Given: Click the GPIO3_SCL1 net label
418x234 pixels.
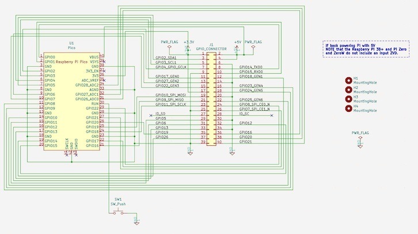Looking at the screenshot, I should pyautogui.click(x=166, y=62).
